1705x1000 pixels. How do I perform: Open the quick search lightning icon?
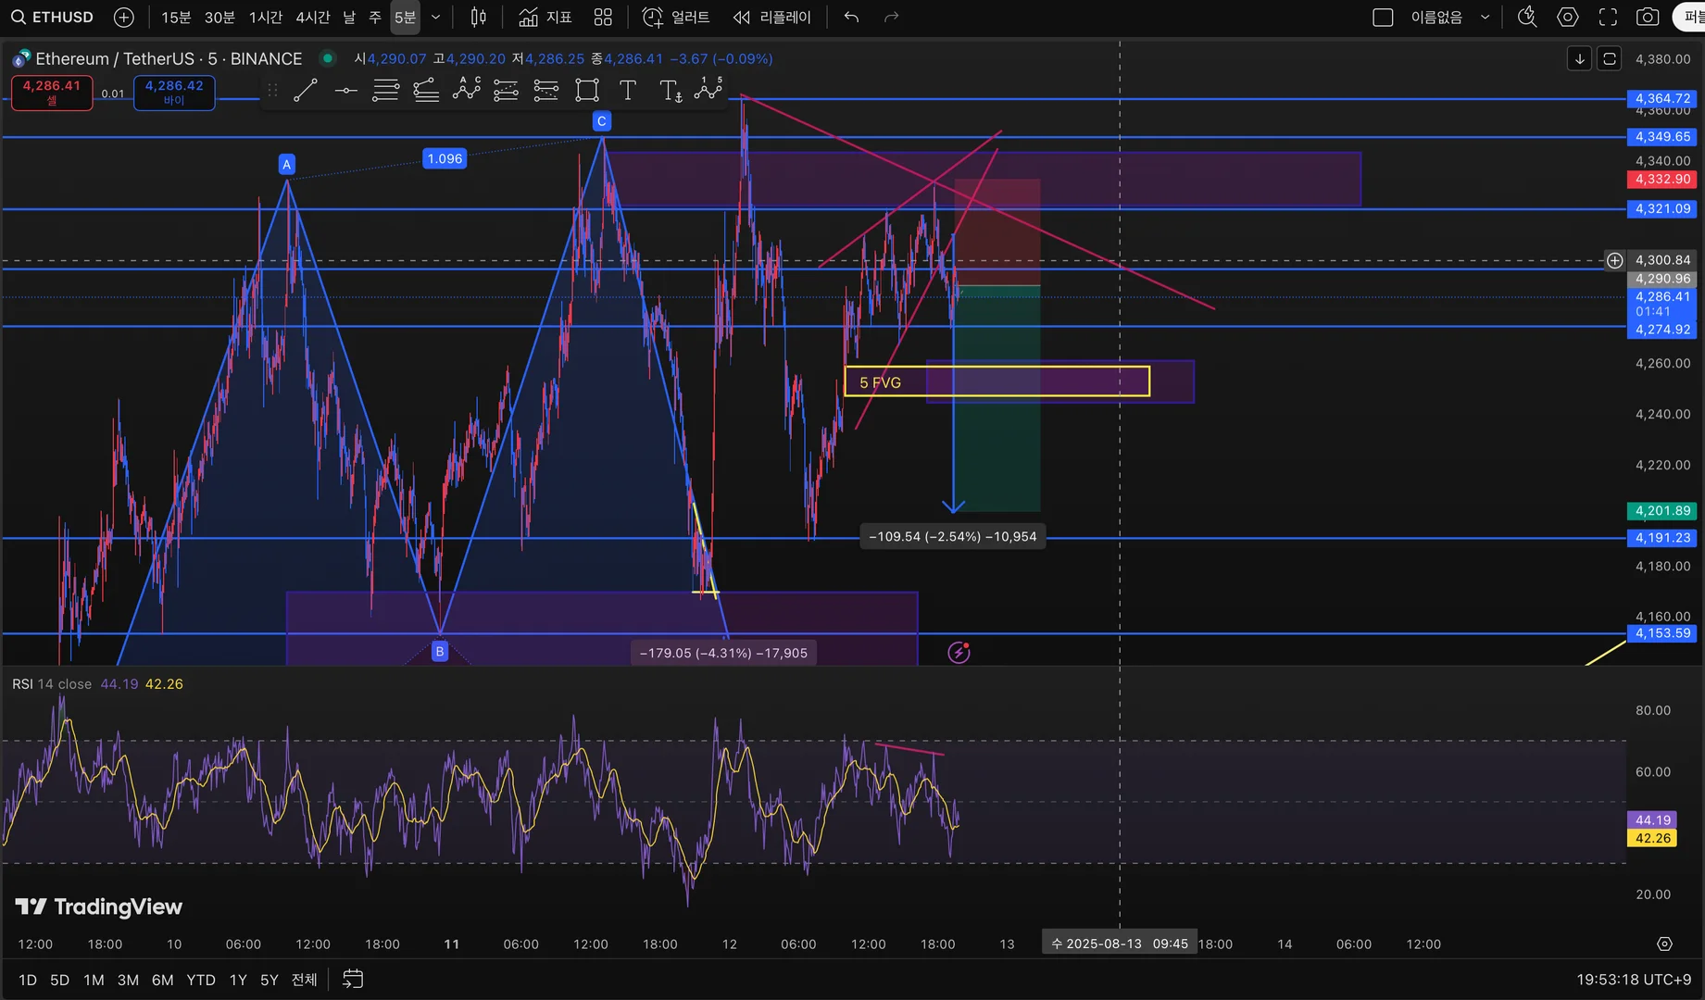[x=1527, y=17]
